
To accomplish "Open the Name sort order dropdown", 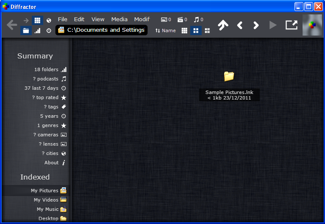I will (x=165, y=30).
